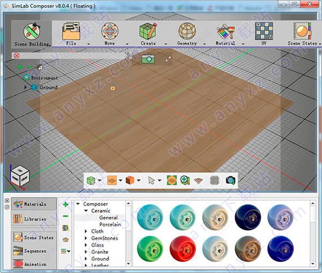This screenshot has height=273, width=322.
Task: Add material library with green plus
Action: [x=65, y=204]
